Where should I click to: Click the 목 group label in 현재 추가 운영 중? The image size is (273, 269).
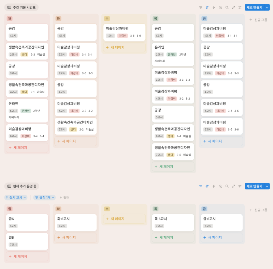(156, 209)
